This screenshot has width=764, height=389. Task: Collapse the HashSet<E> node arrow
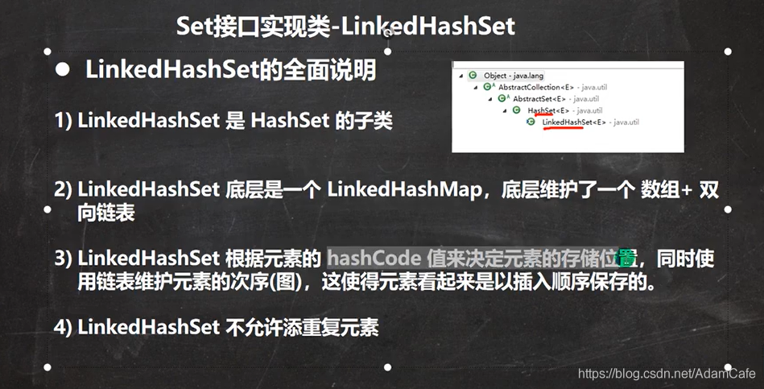click(506, 110)
